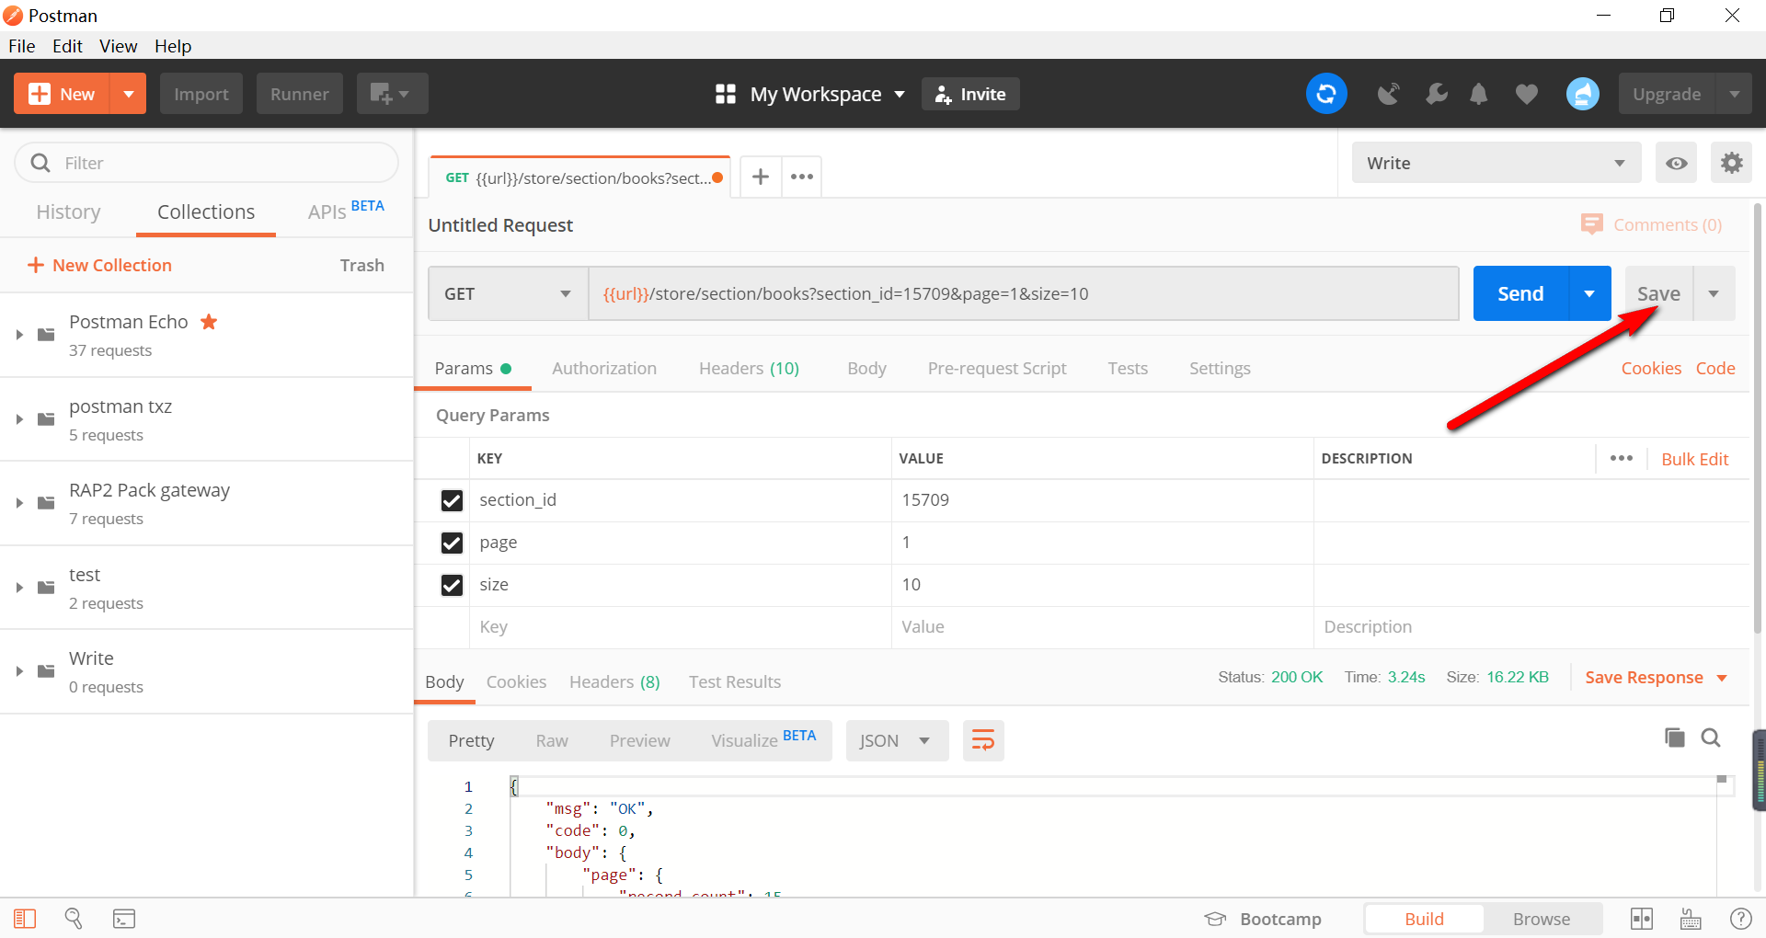The height and width of the screenshot is (938, 1766).
Task: Open the Write environment dropdown
Action: click(1497, 163)
